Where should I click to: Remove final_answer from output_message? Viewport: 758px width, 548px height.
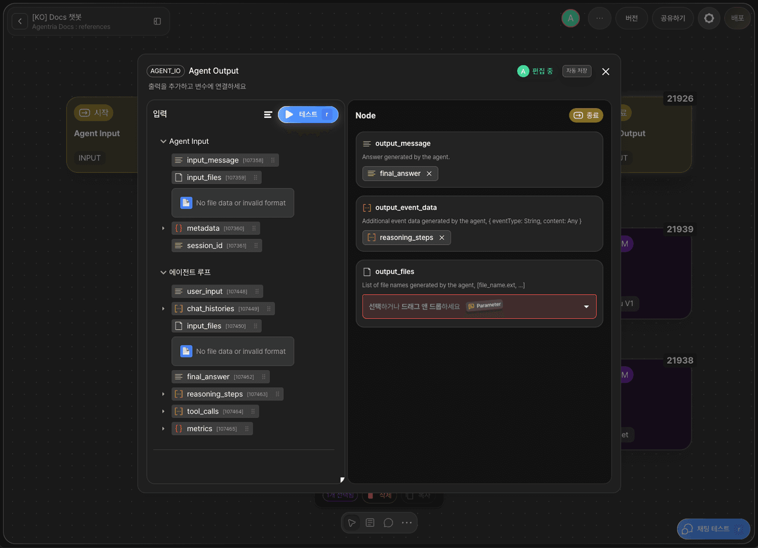(x=429, y=174)
